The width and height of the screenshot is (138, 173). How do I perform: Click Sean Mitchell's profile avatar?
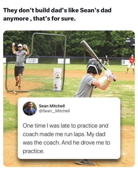[30, 109]
